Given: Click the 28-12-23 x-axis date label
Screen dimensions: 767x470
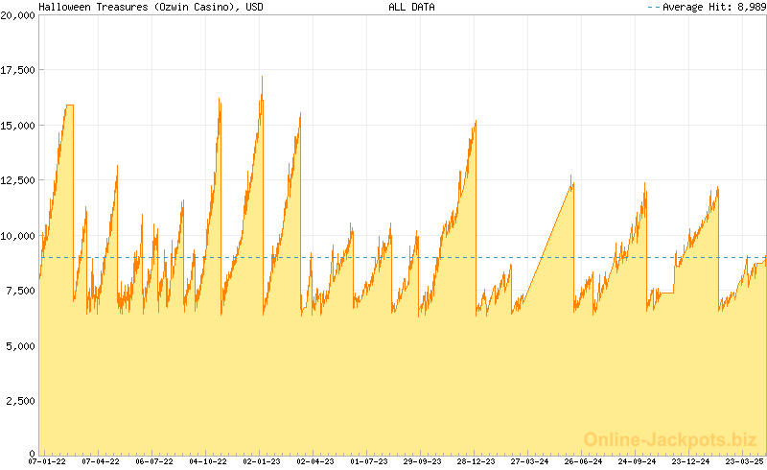Looking at the screenshot, I should (476, 461).
